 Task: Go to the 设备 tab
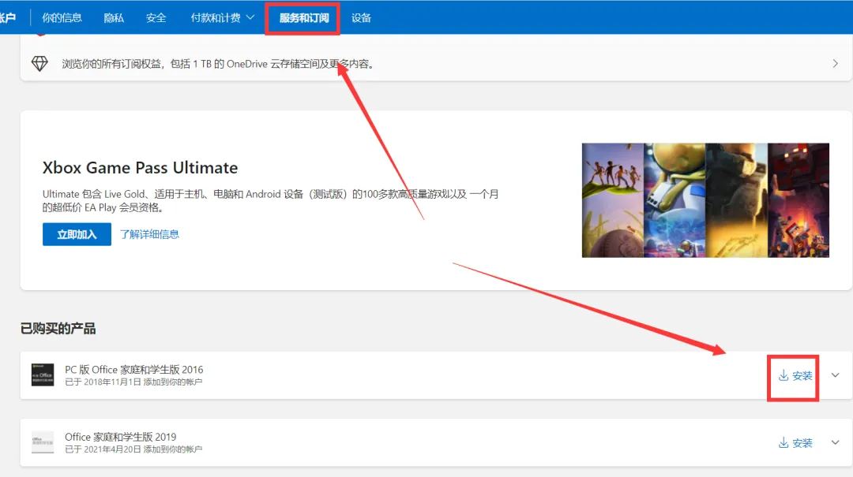point(361,18)
